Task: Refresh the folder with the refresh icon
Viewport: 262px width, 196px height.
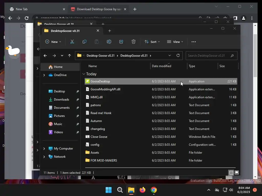Action: pos(178,55)
